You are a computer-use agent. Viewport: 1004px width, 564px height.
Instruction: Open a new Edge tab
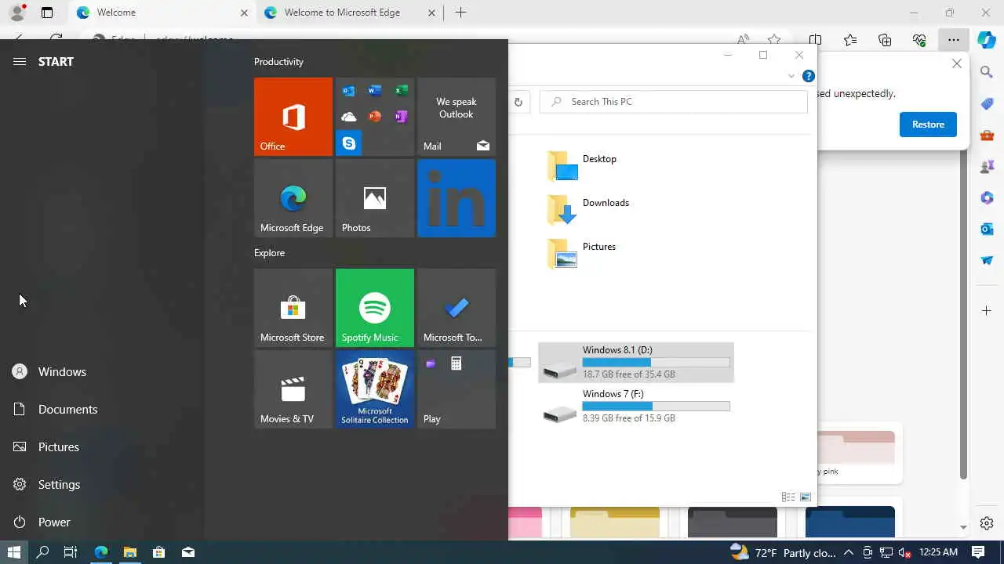coord(461,13)
